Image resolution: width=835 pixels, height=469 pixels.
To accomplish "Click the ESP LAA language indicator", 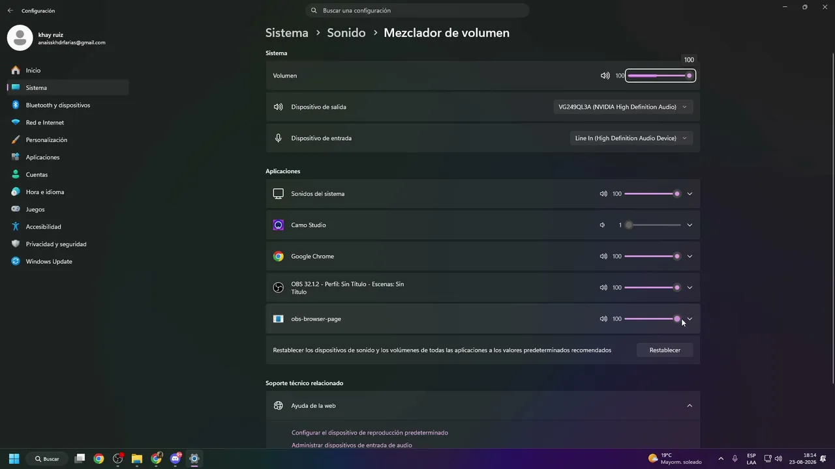I will point(751,459).
